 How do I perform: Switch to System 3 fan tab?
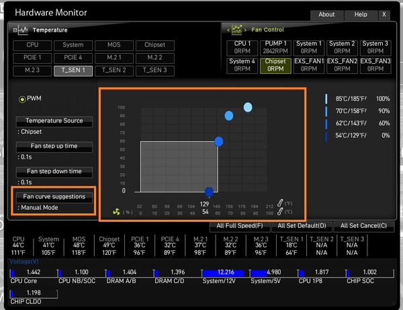point(375,48)
